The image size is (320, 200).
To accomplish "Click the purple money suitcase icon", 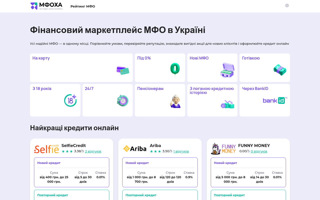I will (x=227, y=70).
